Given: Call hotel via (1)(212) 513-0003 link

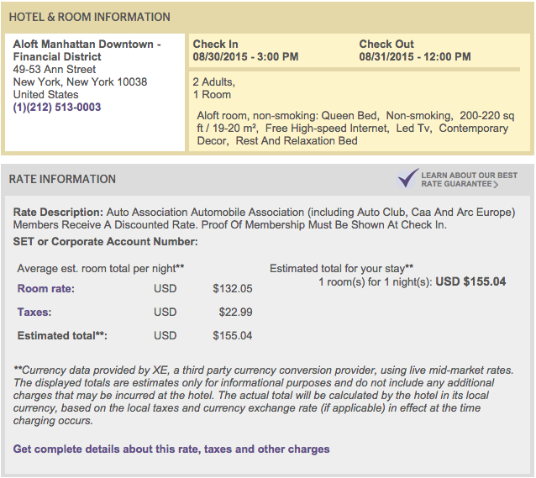Looking at the screenshot, I should (x=57, y=108).
